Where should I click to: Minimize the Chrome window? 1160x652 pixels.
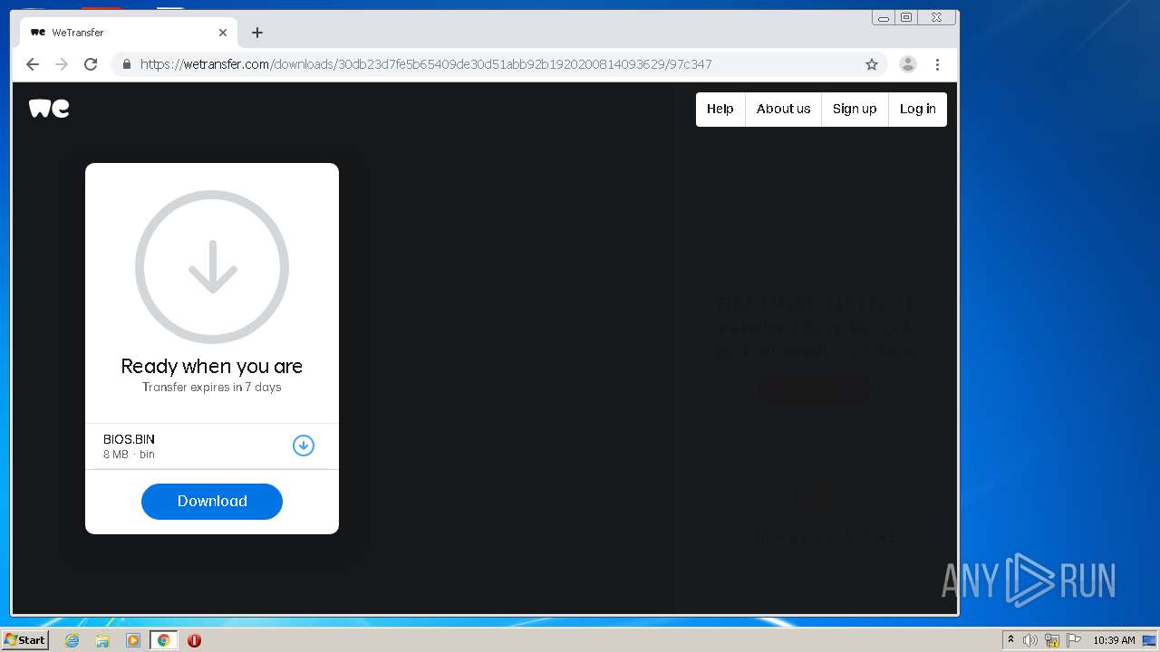(x=884, y=17)
